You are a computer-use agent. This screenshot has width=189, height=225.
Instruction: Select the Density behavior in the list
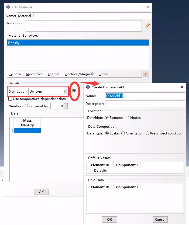point(78,43)
